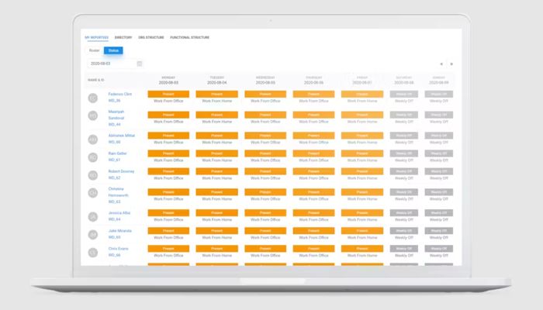This screenshot has width=543, height=310.
Task: Click Chris Evans's Friday Present badge
Action: click(362, 249)
